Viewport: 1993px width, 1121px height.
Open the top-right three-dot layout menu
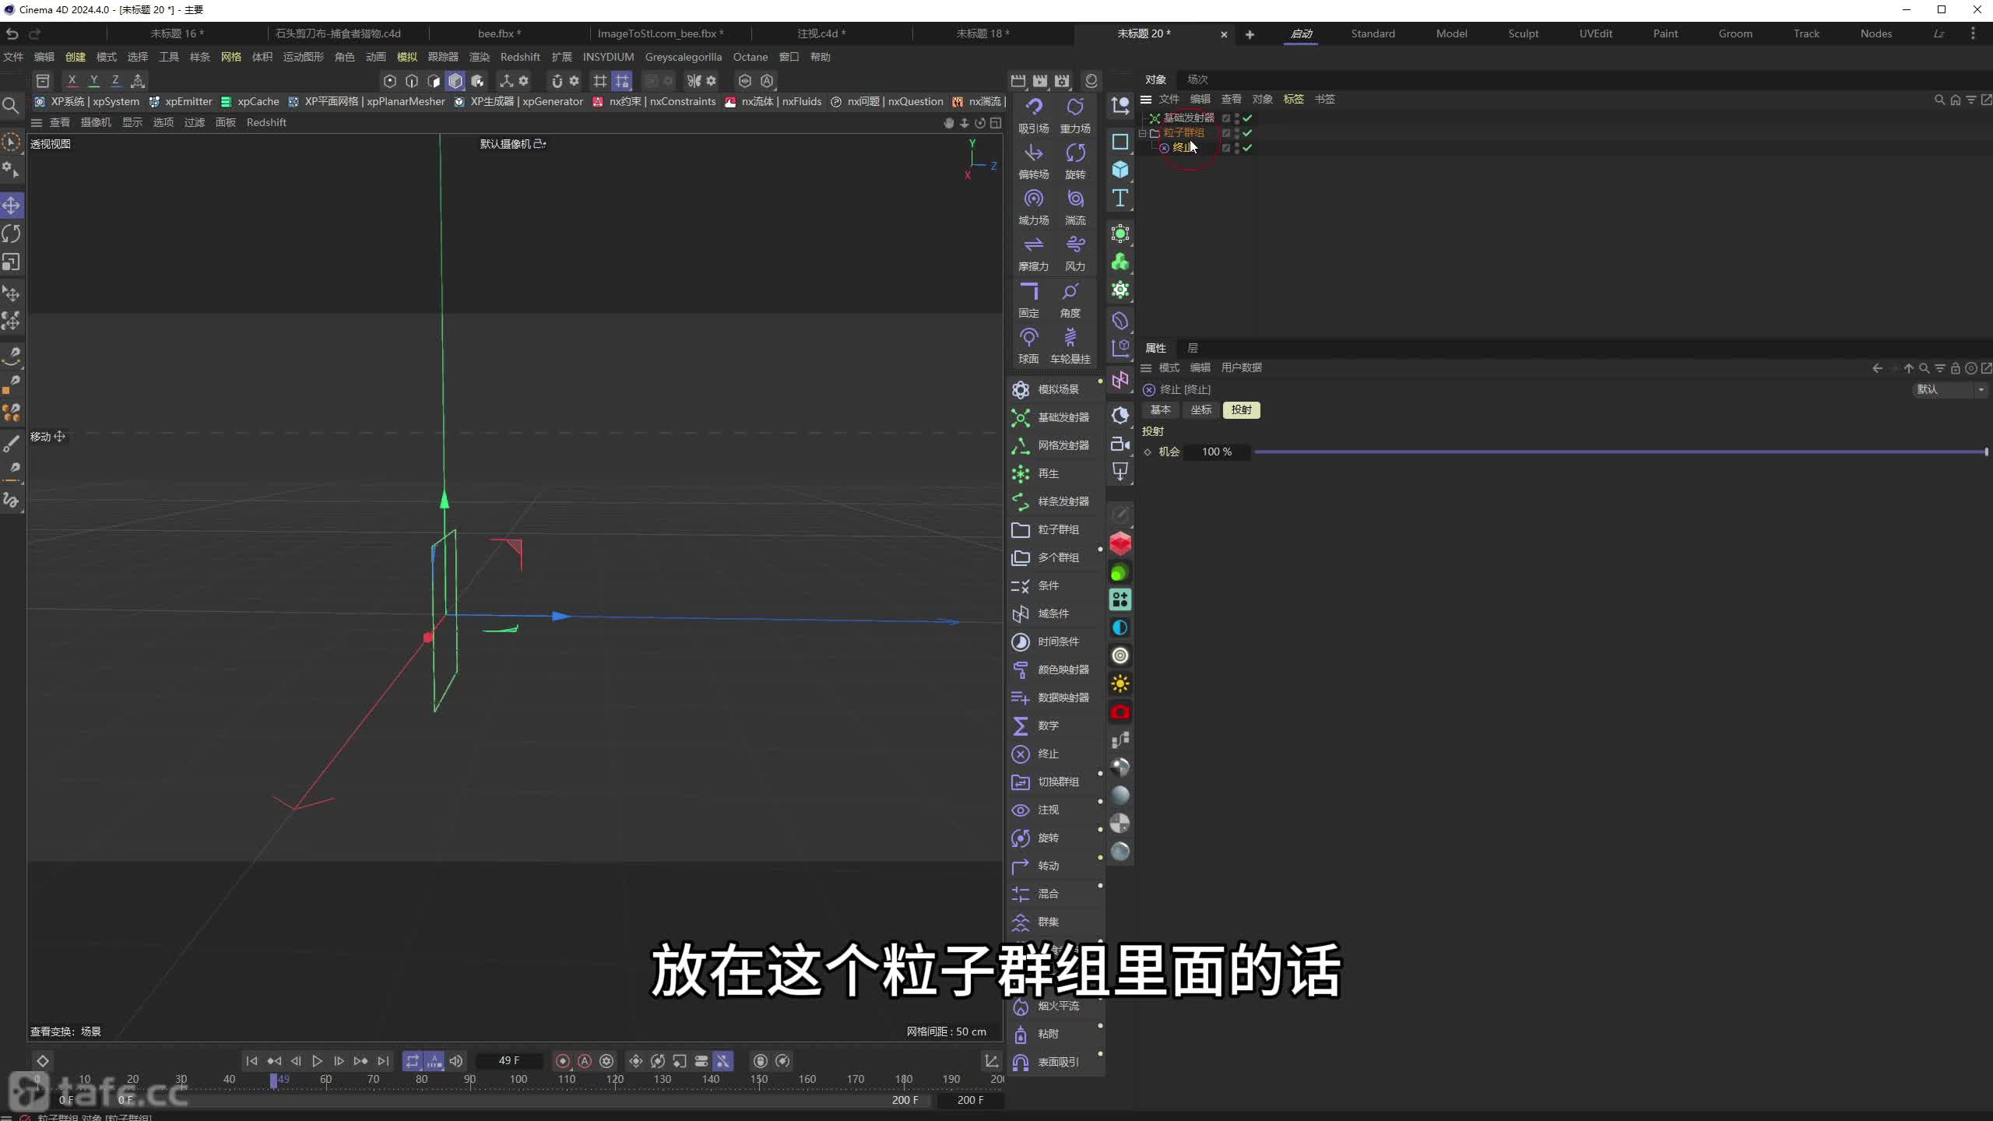tap(1973, 33)
